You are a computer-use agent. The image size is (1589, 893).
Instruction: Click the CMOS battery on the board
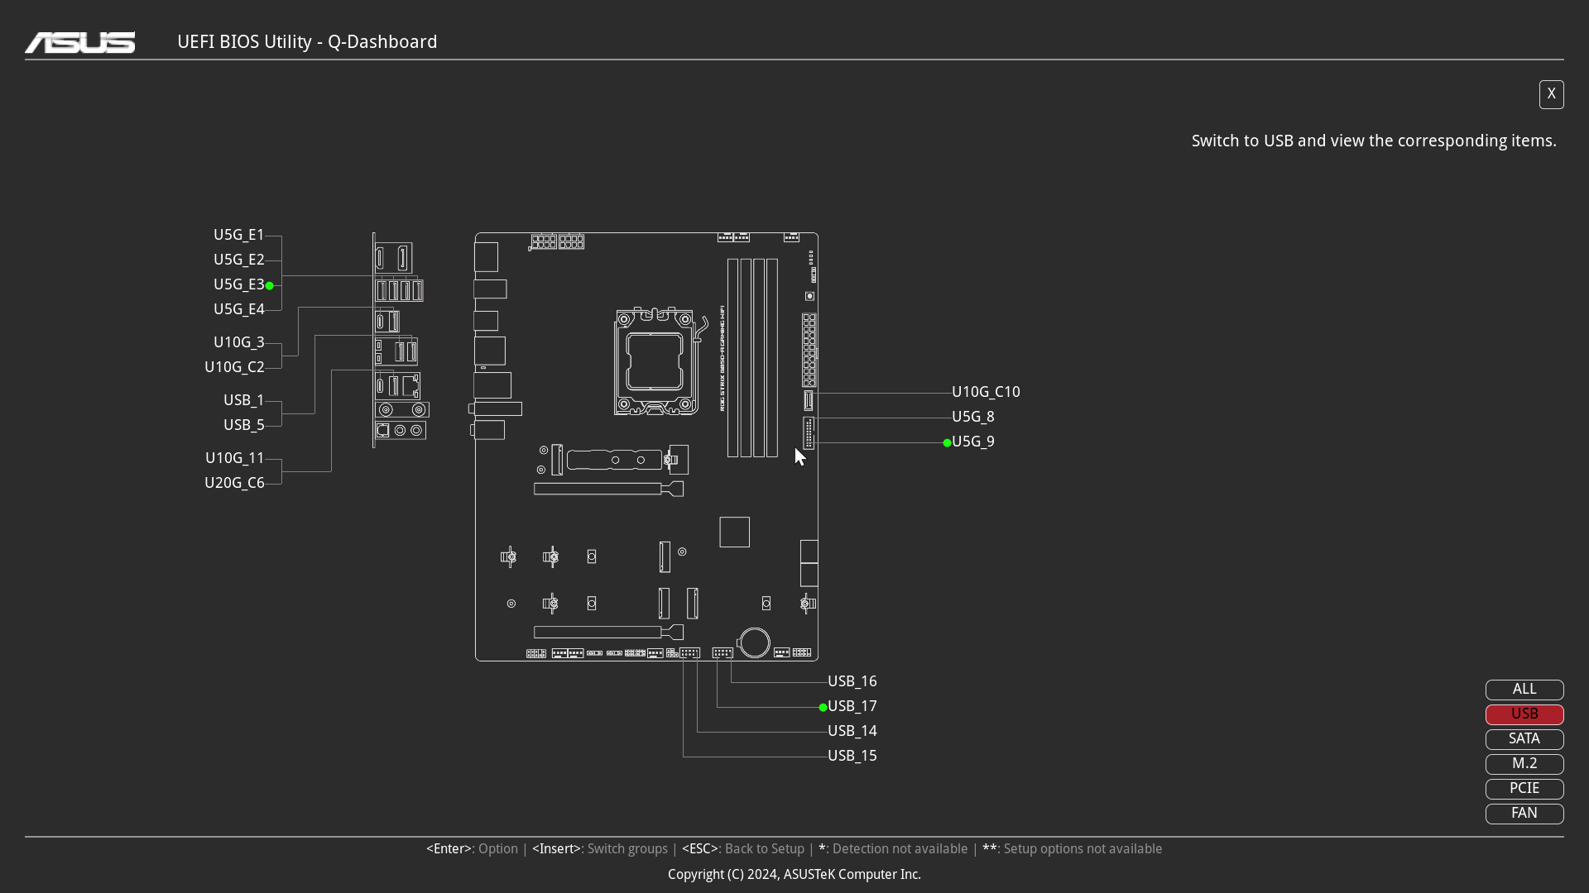[755, 642]
